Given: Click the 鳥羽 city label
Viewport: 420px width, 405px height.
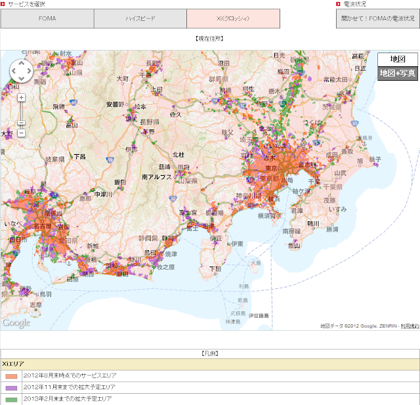Looking at the screenshot, I should 45,294.
